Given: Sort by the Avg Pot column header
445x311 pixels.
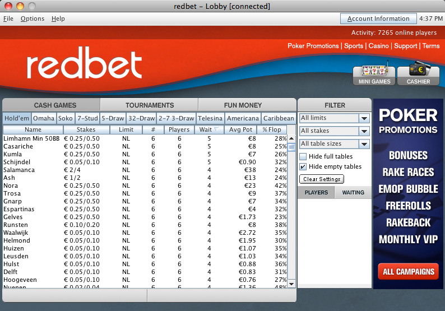Looking at the screenshot, I should click(240, 129).
